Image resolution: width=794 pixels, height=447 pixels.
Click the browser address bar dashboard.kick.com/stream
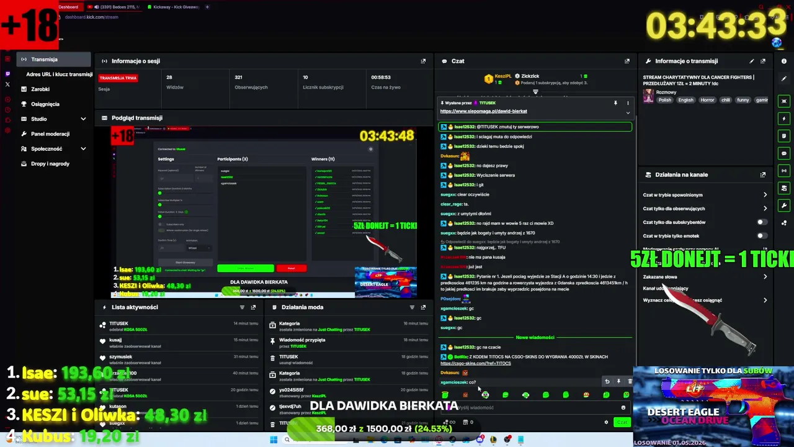click(x=91, y=17)
